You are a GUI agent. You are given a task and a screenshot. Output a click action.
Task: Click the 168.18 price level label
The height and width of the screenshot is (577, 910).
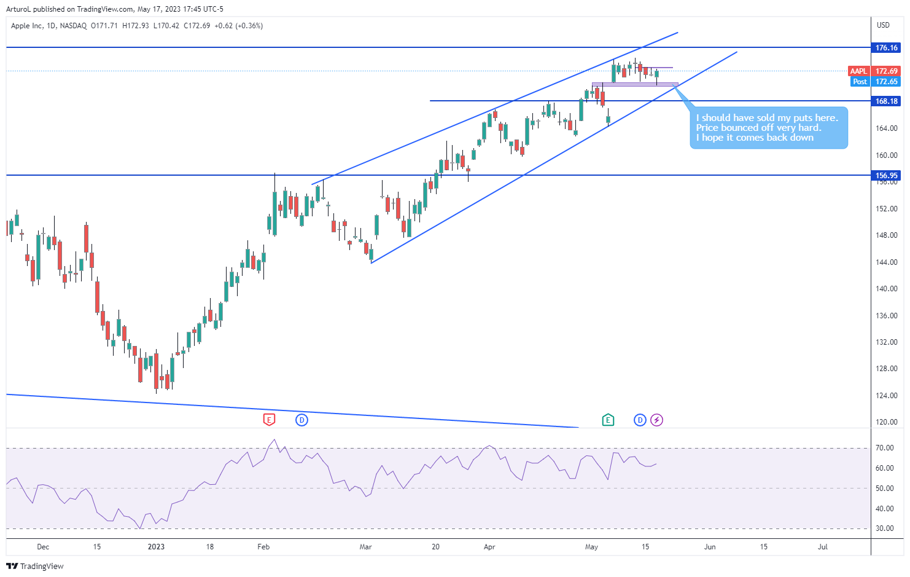pyautogui.click(x=886, y=101)
